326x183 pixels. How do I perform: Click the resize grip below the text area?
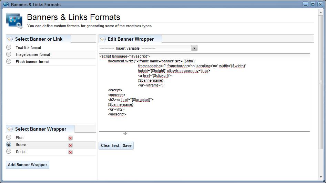[x=125, y=133]
